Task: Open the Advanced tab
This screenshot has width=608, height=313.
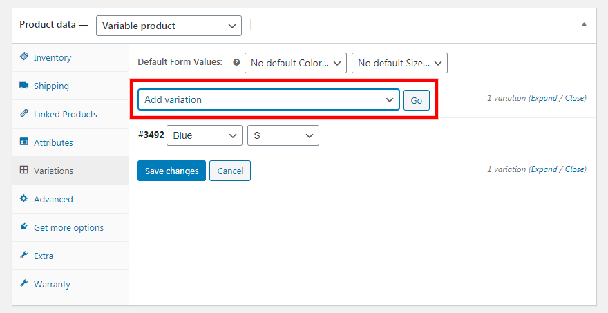Action: point(70,199)
